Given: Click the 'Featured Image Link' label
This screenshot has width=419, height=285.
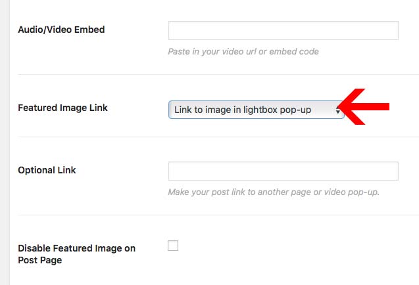Looking at the screenshot, I should click(62, 107).
